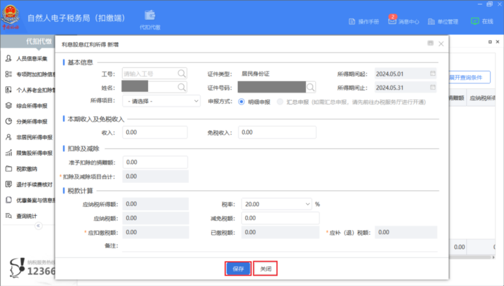Screen dimensions: 504x286
Task: Open 单位管理 unit management
Action: coord(443,22)
